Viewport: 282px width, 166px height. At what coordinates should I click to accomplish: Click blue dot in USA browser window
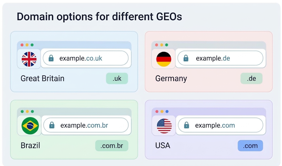pos(167,111)
